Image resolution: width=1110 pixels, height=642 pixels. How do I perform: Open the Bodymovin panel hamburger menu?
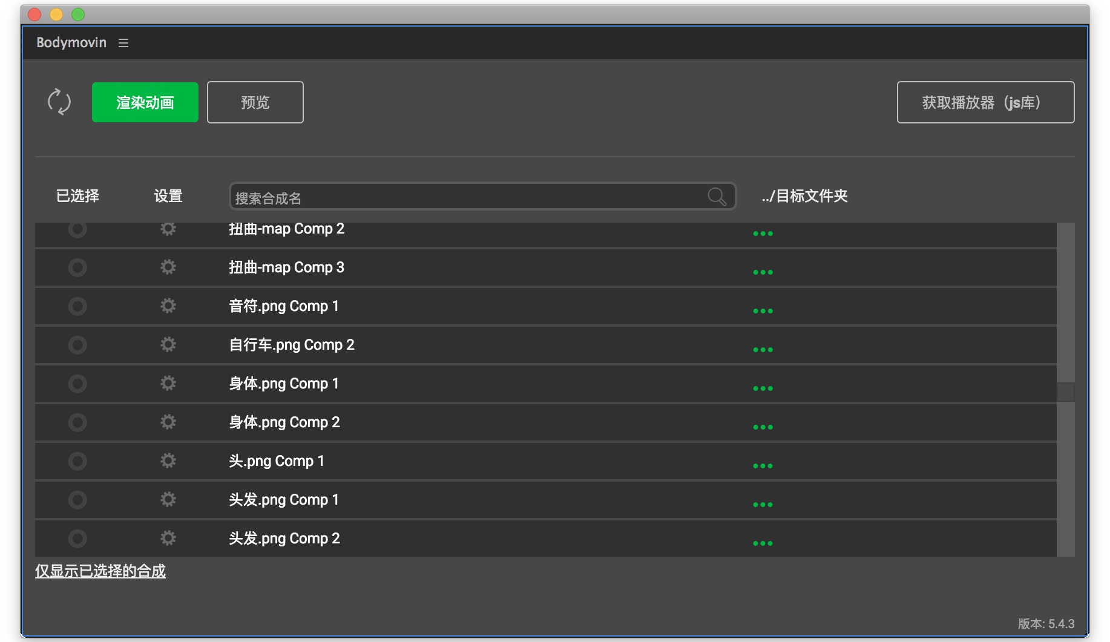123,43
